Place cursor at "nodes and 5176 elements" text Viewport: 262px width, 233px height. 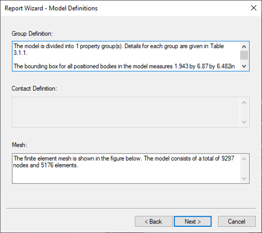(45, 165)
